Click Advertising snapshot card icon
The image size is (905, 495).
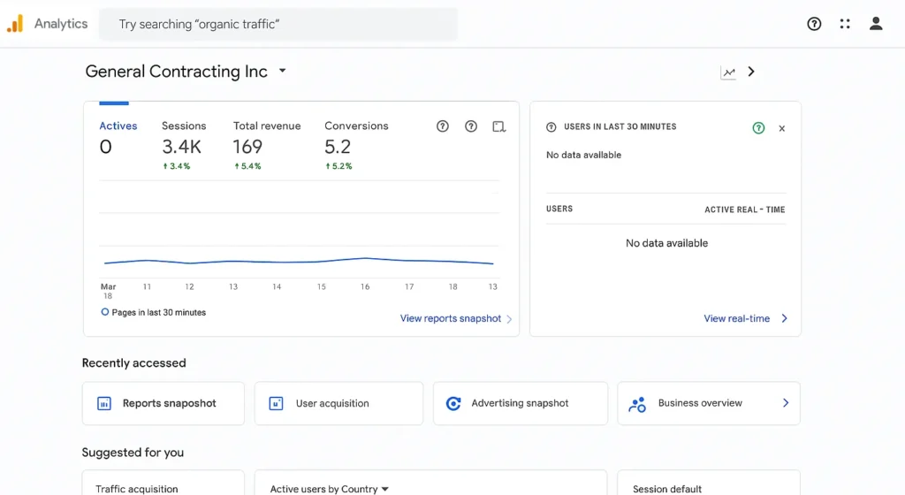coord(453,403)
